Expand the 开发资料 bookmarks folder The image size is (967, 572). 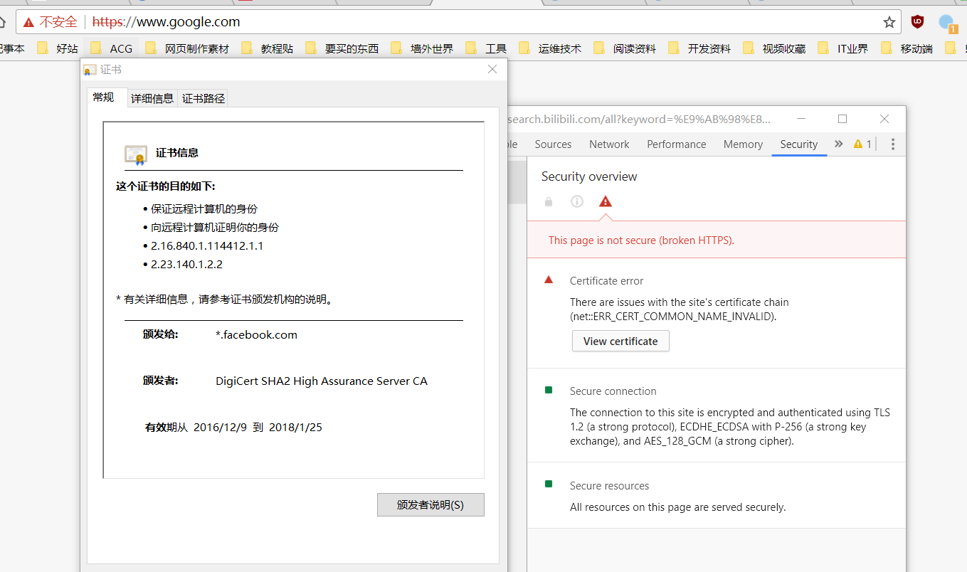(699, 48)
